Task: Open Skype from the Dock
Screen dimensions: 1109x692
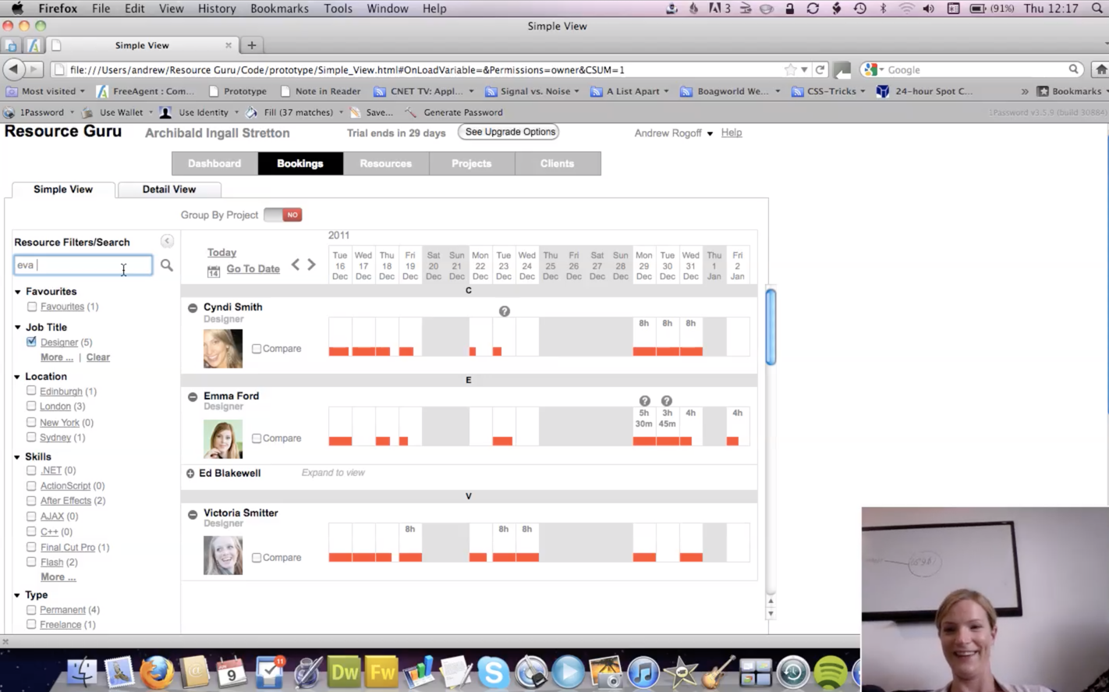Action: pyautogui.click(x=494, y=669)
